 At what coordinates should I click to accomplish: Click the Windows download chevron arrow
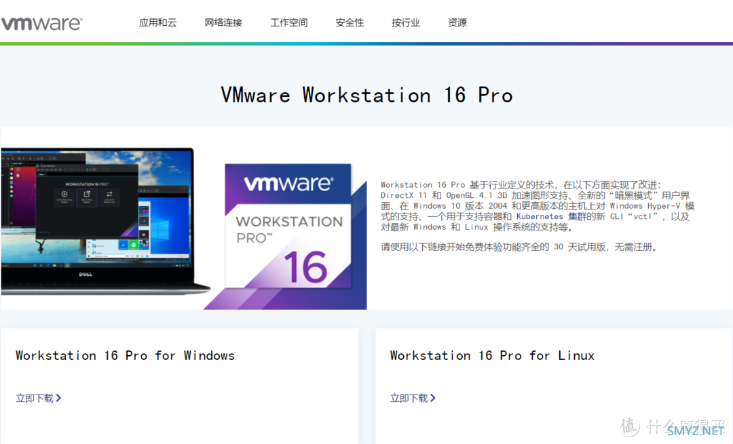(x=58, y=399)
